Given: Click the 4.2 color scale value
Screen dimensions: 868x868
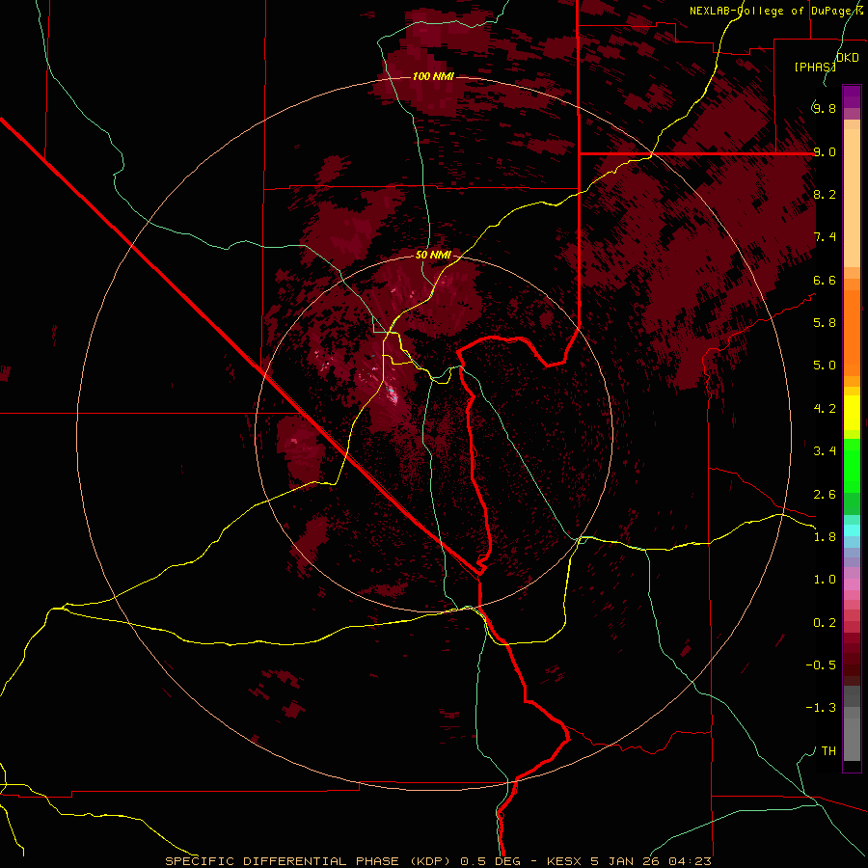Looking at the screenshot, I should click(x=825, y=409).
